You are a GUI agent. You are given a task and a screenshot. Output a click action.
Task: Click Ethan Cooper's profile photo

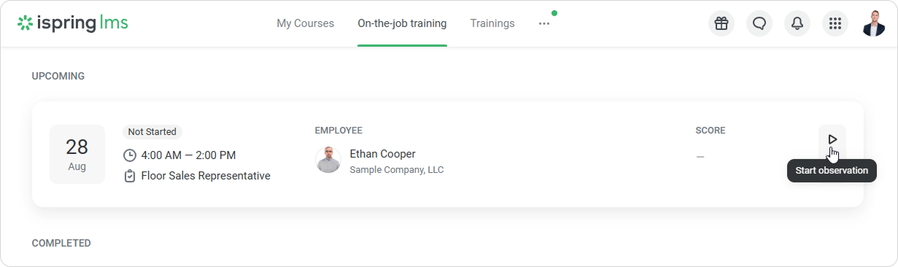click(328, 160)
